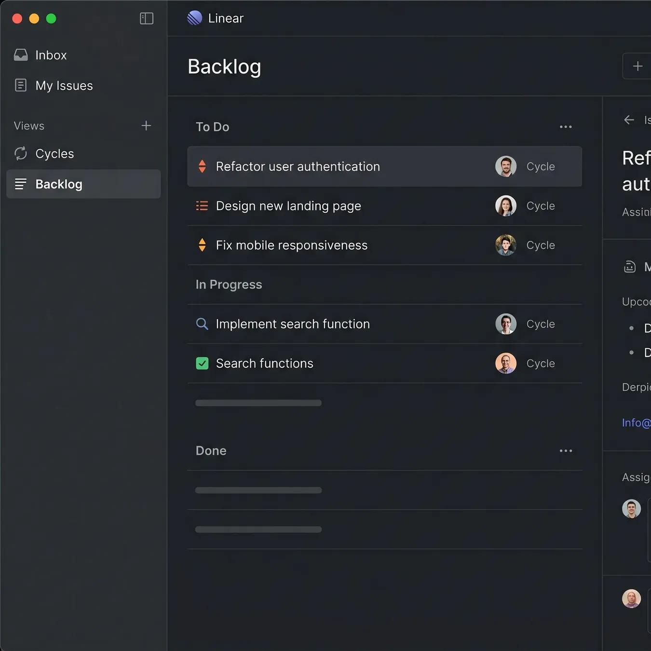Click assignee avatar on Design new landing page
This screenshot has width=651, height=651.
pos(506,206)
